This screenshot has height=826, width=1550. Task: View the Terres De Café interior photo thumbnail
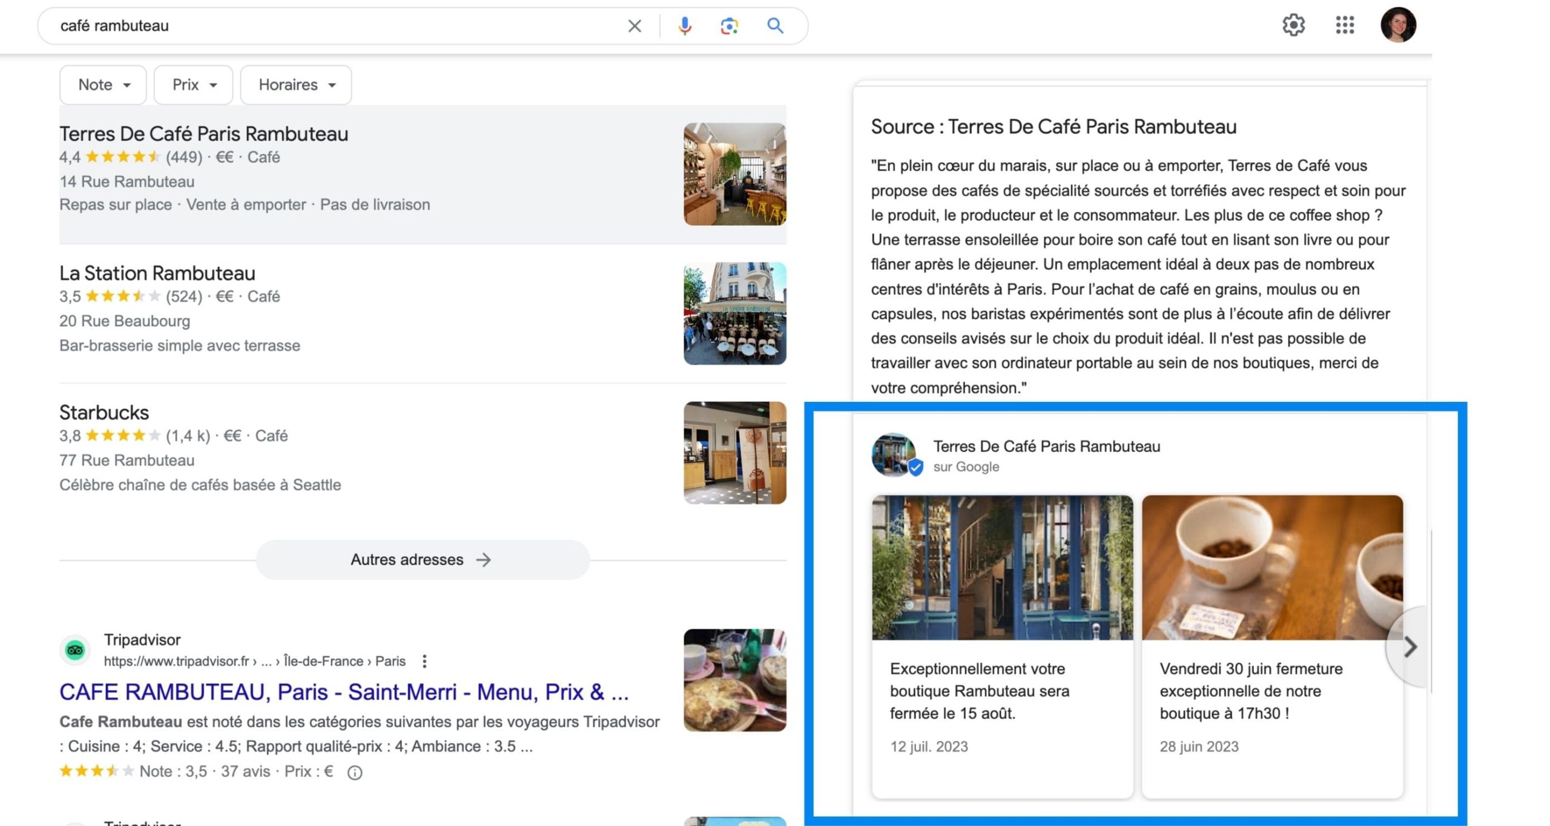point(735,174)
